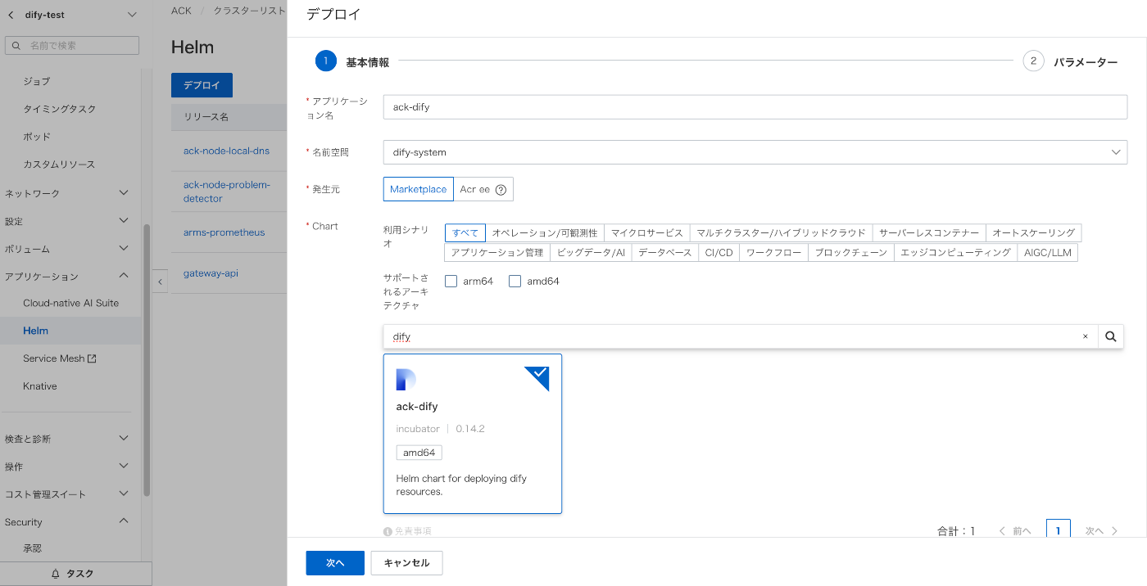Select Marketplace as source

pyautogui.click(x=418, y=189)
